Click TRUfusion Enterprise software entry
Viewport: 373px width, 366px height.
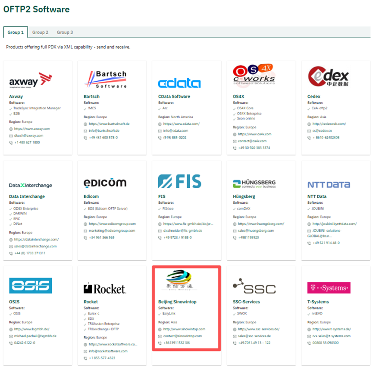104,324
